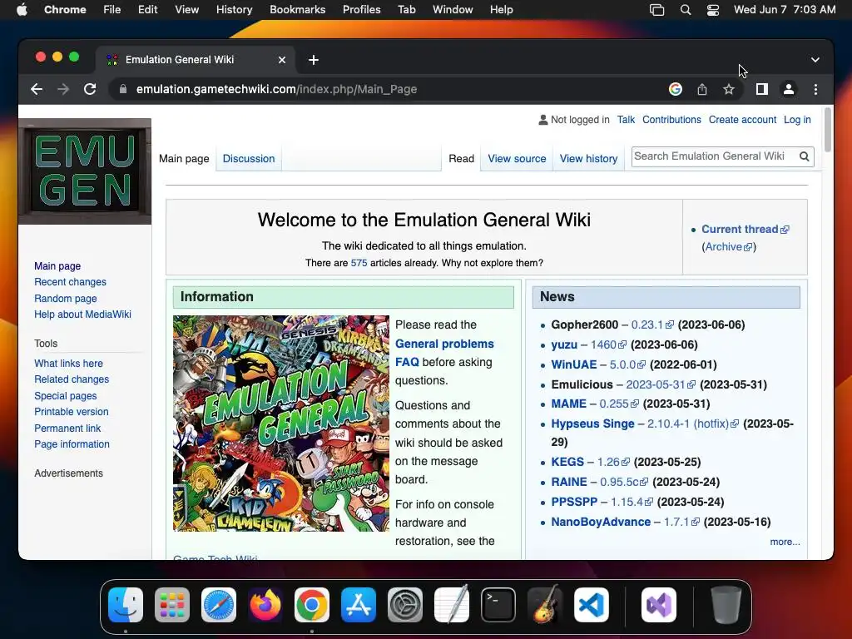Click Create account link
Screen dimensions: 852x639
point(742,120)
